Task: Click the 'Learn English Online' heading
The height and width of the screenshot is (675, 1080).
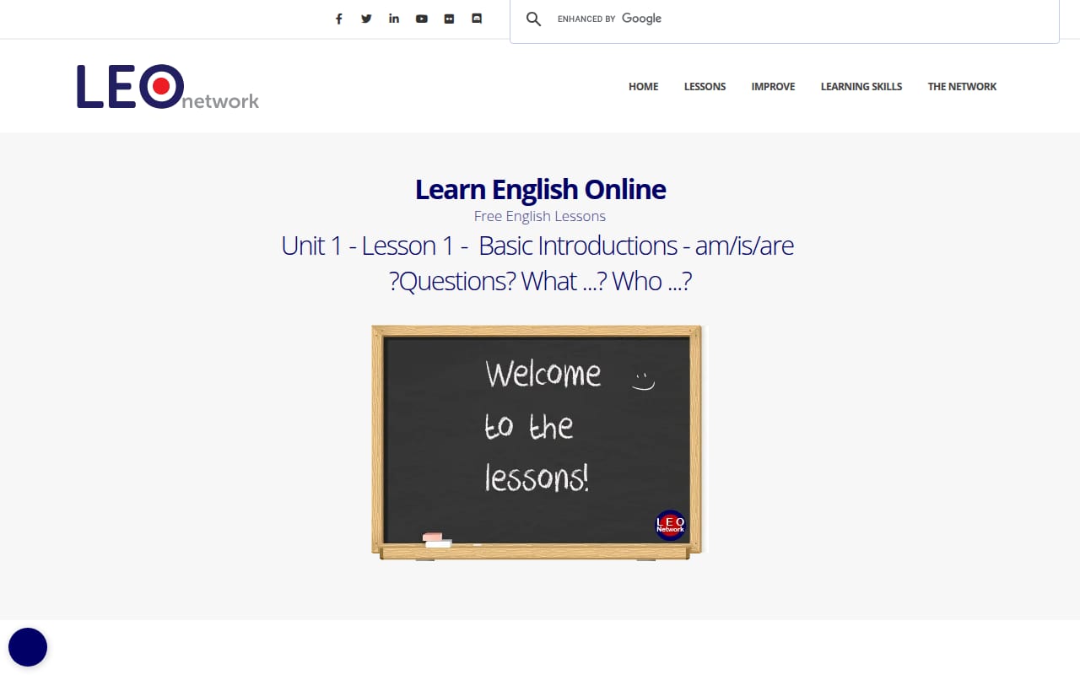Action: 540,189
